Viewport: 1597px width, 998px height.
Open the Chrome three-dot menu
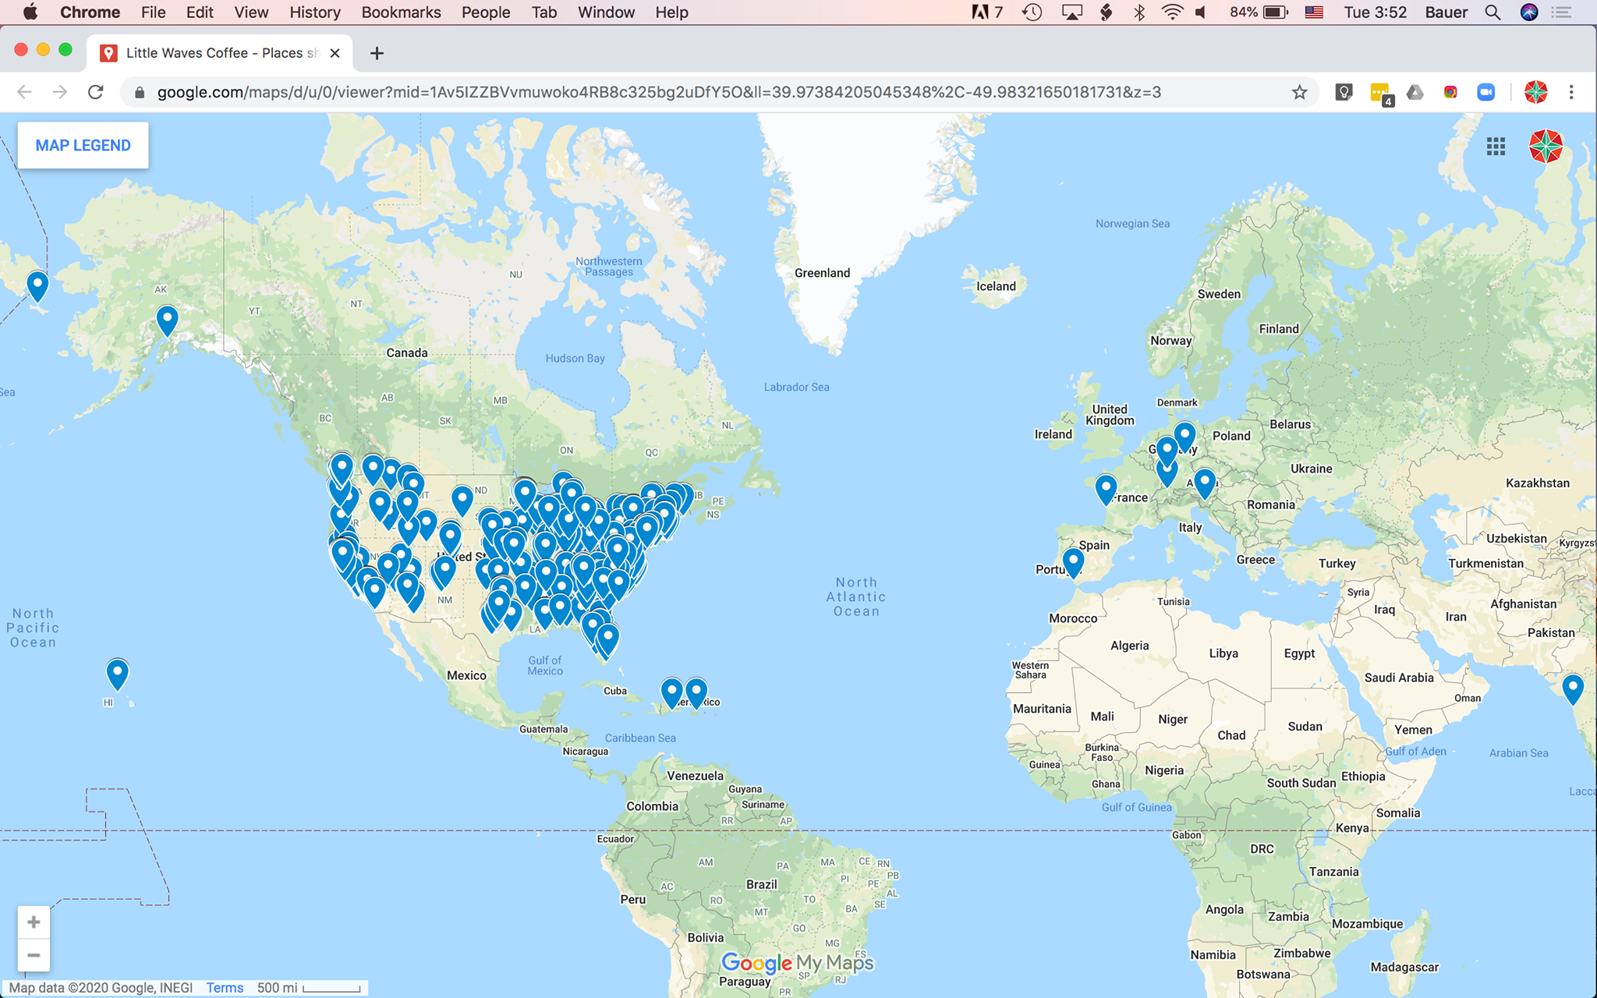[1571, 92]
